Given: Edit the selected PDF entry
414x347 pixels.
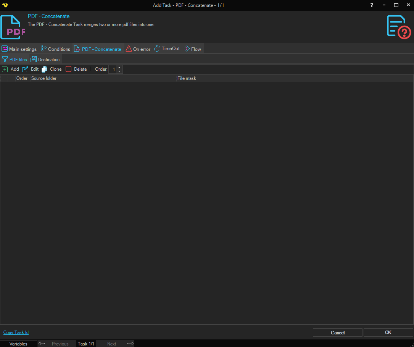Looking at the screenshot, I should pyautogui.click(x=31, y=69).
